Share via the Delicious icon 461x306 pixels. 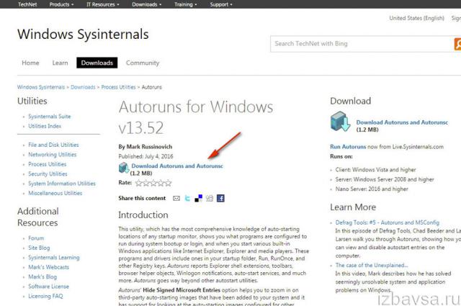pyautogui.click(x=199, y=199)
